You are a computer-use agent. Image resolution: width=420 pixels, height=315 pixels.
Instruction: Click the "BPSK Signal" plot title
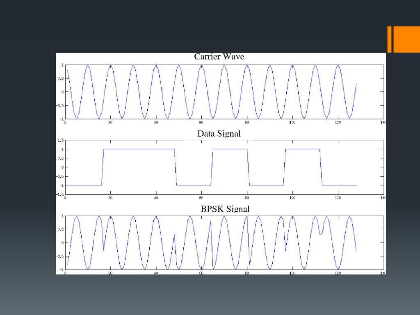pyautogui.click(x=225, y=209)
